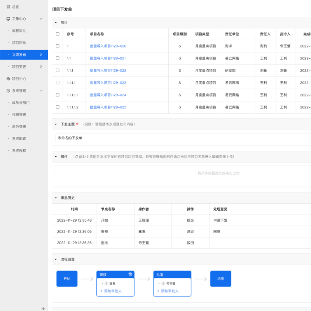Click the 项目中心 cube icon
The height and width of the screenshot is (311, 311).
(x=8, y=79)
